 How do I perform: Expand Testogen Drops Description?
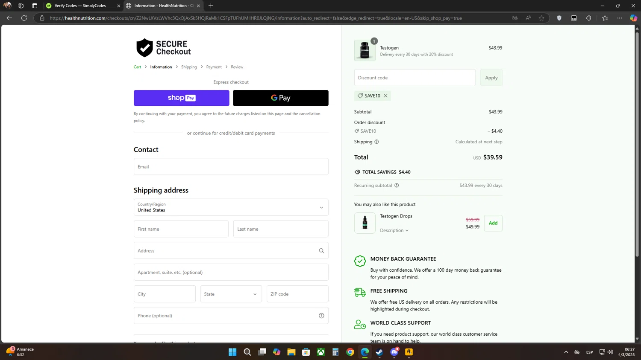pos(394,230)
